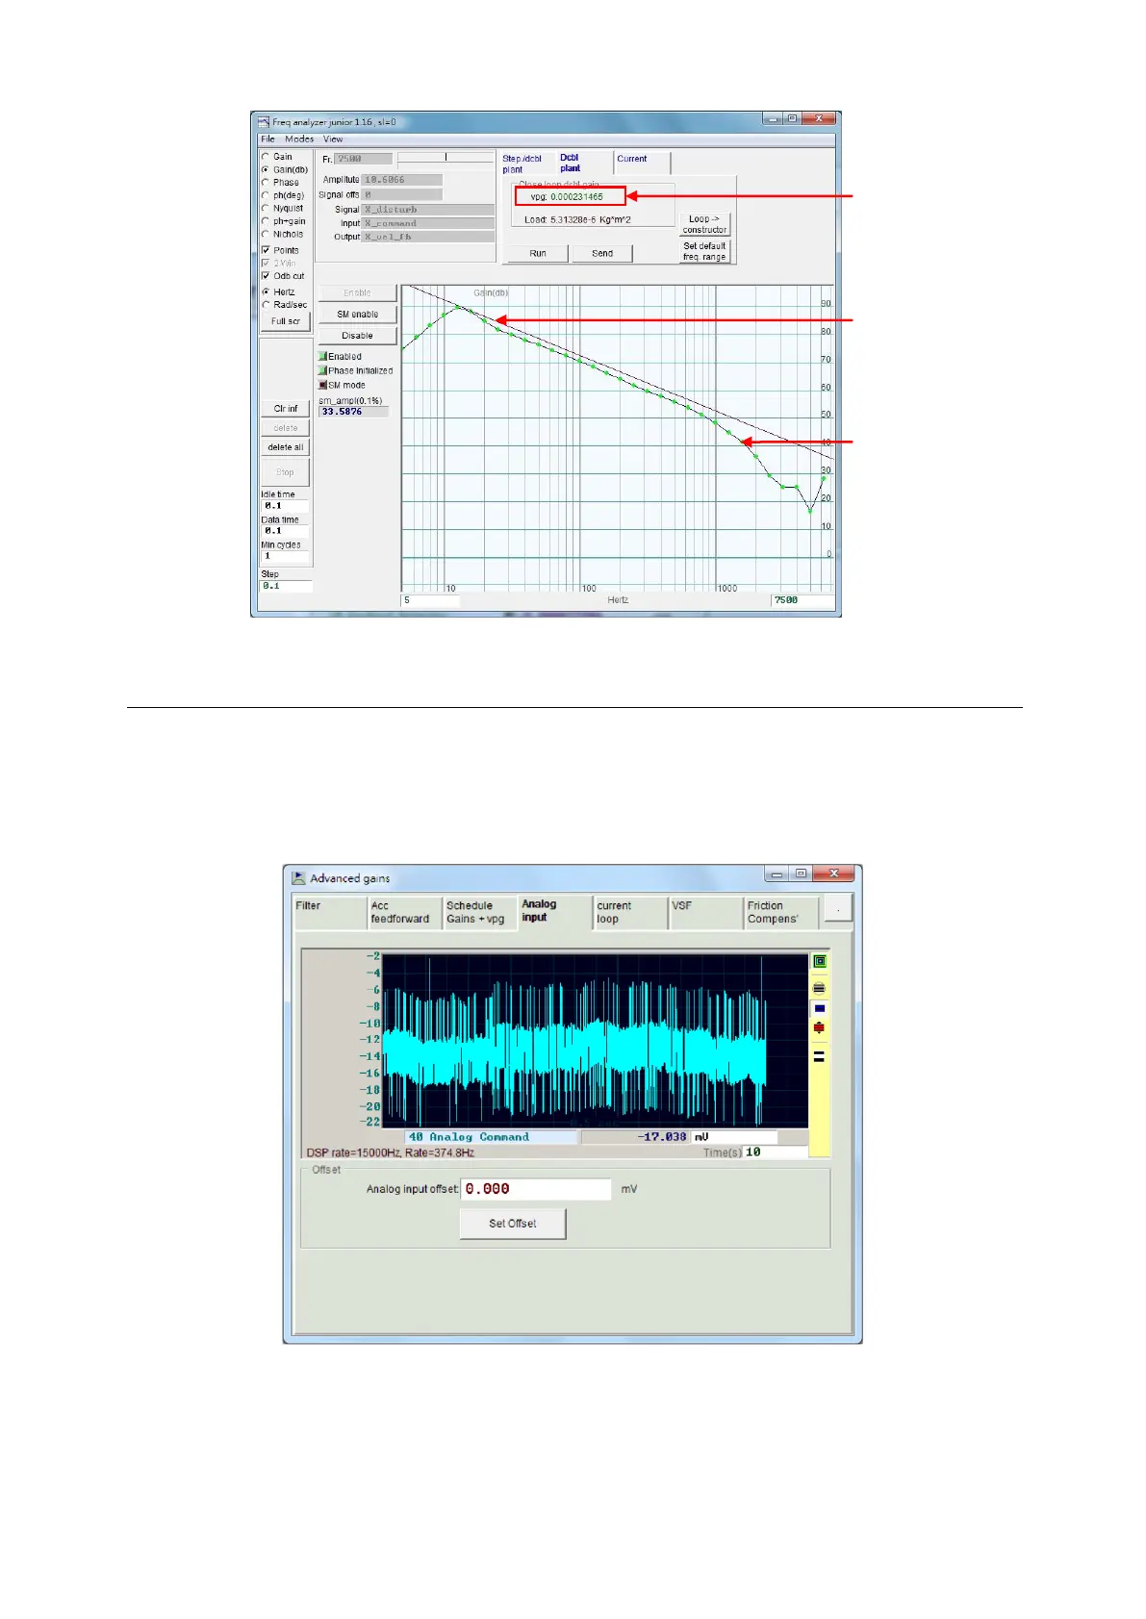This screenshot has width=1146, height=1619.
Task: Switch to the Dcbl plant tab
Action: pyautogui.click(x=583, y=163)
